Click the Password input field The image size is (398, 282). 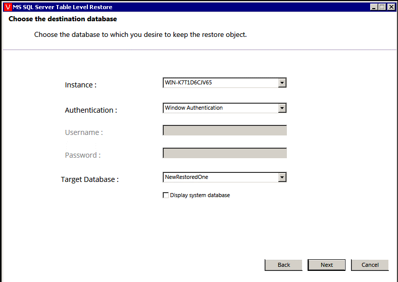pos(225,153)
